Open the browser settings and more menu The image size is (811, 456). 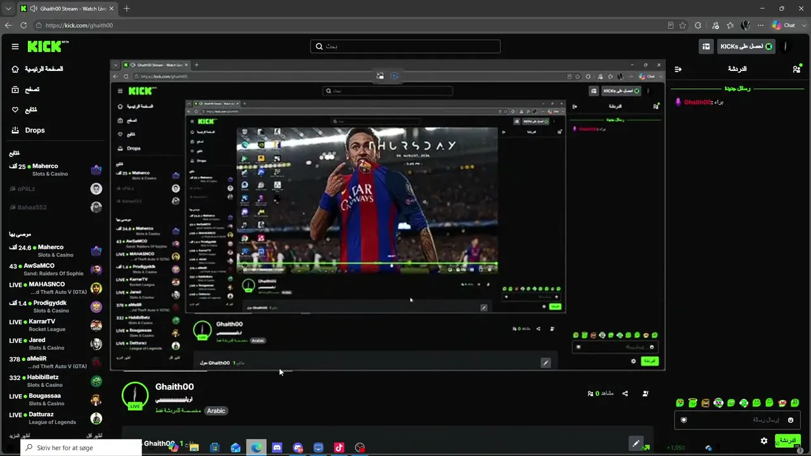point(760,25)
